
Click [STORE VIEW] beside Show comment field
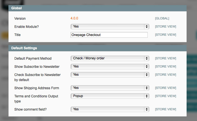point(165,109)
